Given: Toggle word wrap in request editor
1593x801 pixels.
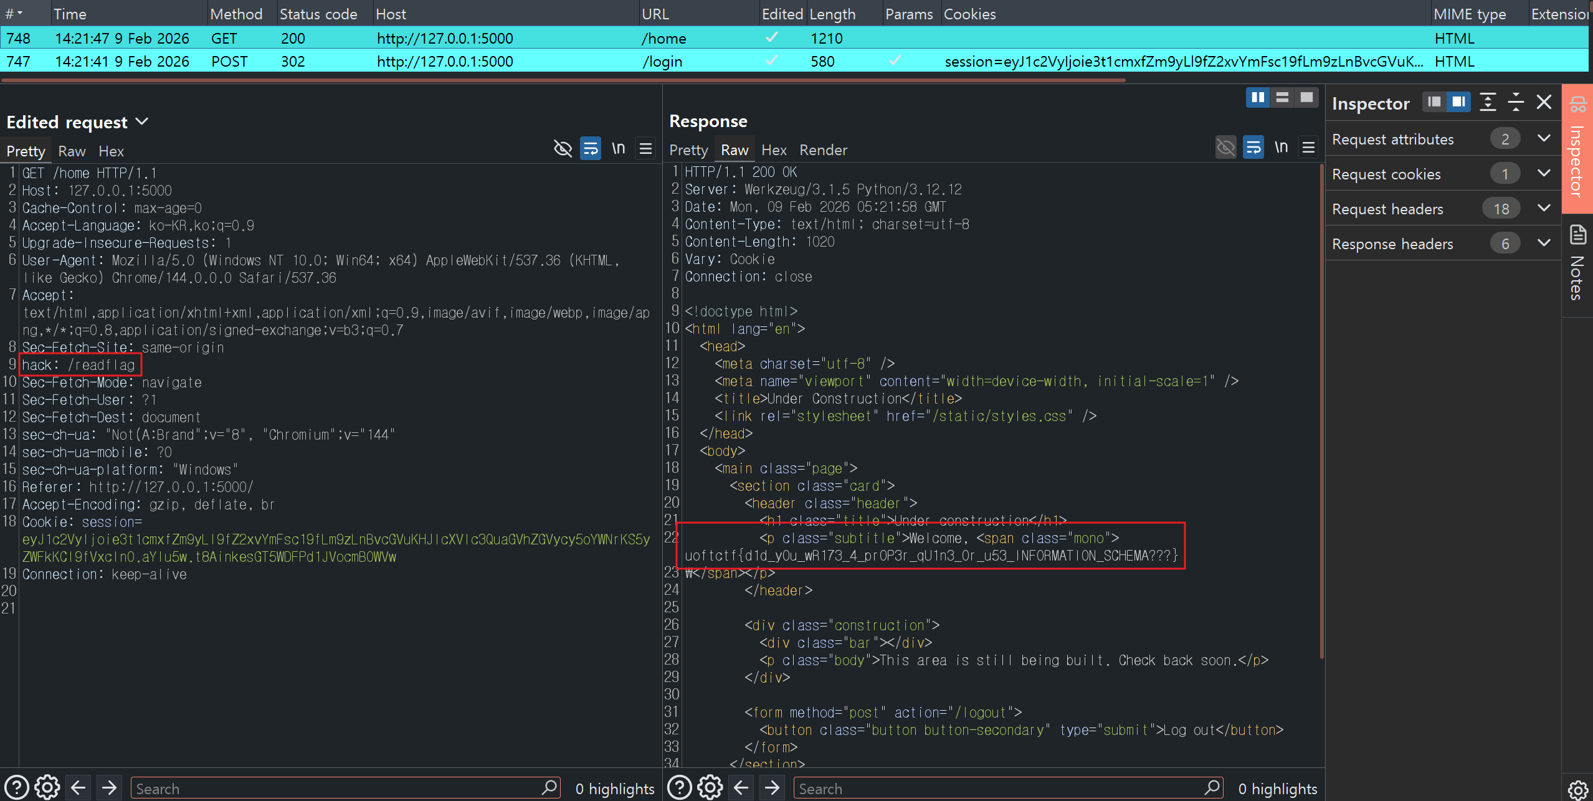Looking at the screenshot, I should (x=590, y=148).
